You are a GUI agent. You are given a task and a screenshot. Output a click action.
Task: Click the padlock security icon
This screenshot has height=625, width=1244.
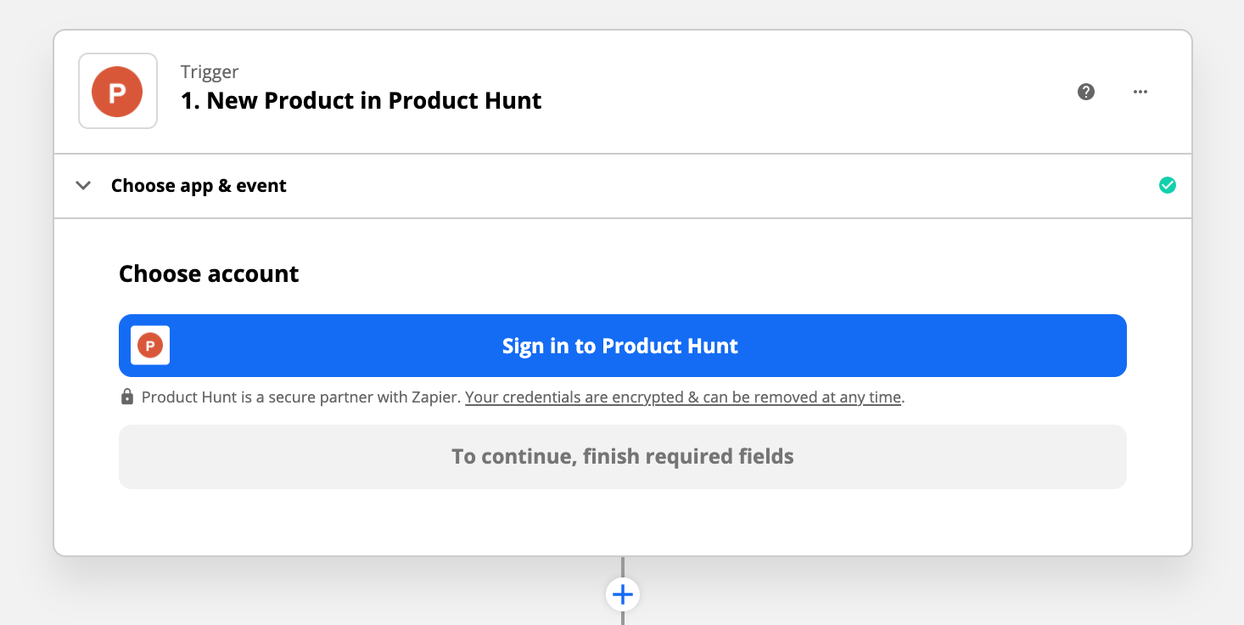pyautogui.click(x=127, y=397)
